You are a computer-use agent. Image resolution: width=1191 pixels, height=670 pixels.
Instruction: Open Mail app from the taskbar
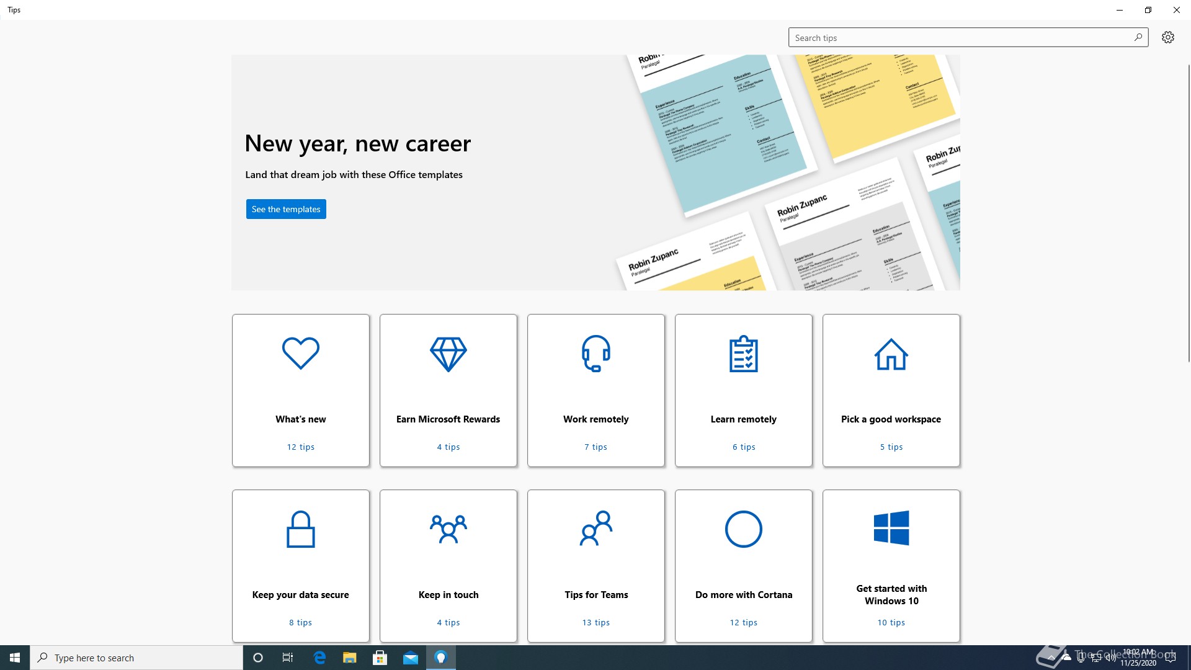(x=411, y=658)
